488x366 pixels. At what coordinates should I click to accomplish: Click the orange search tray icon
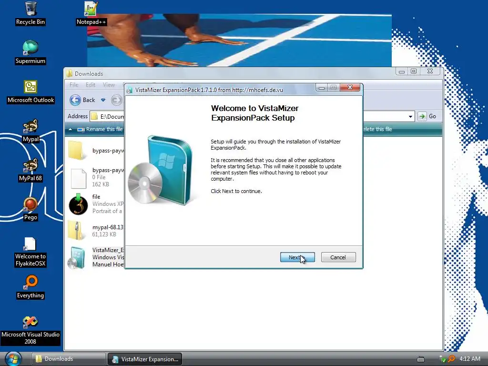[452, 359]
